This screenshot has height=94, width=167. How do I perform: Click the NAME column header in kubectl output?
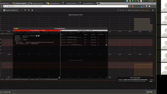(x=62, y=34)
